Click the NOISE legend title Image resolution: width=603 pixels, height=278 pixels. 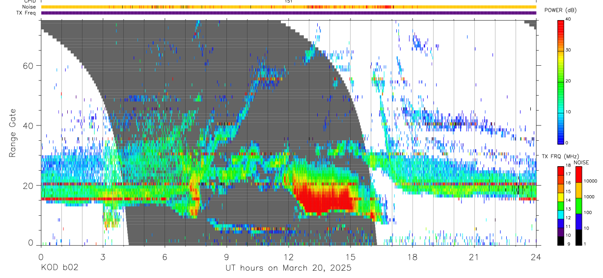click(580, 162)
